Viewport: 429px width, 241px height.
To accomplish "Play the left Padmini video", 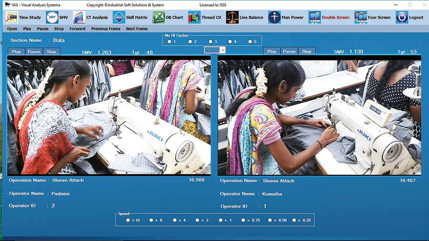I will 16,51.
